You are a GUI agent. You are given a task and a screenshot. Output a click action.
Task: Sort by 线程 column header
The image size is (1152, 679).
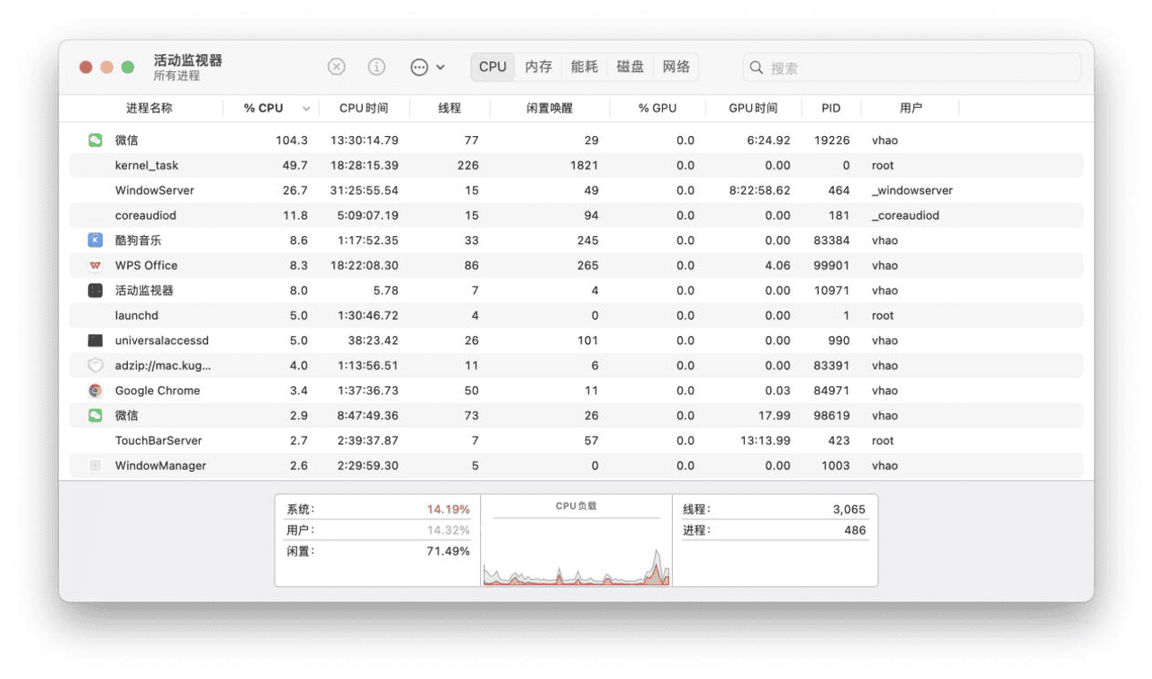click(449, 108)
